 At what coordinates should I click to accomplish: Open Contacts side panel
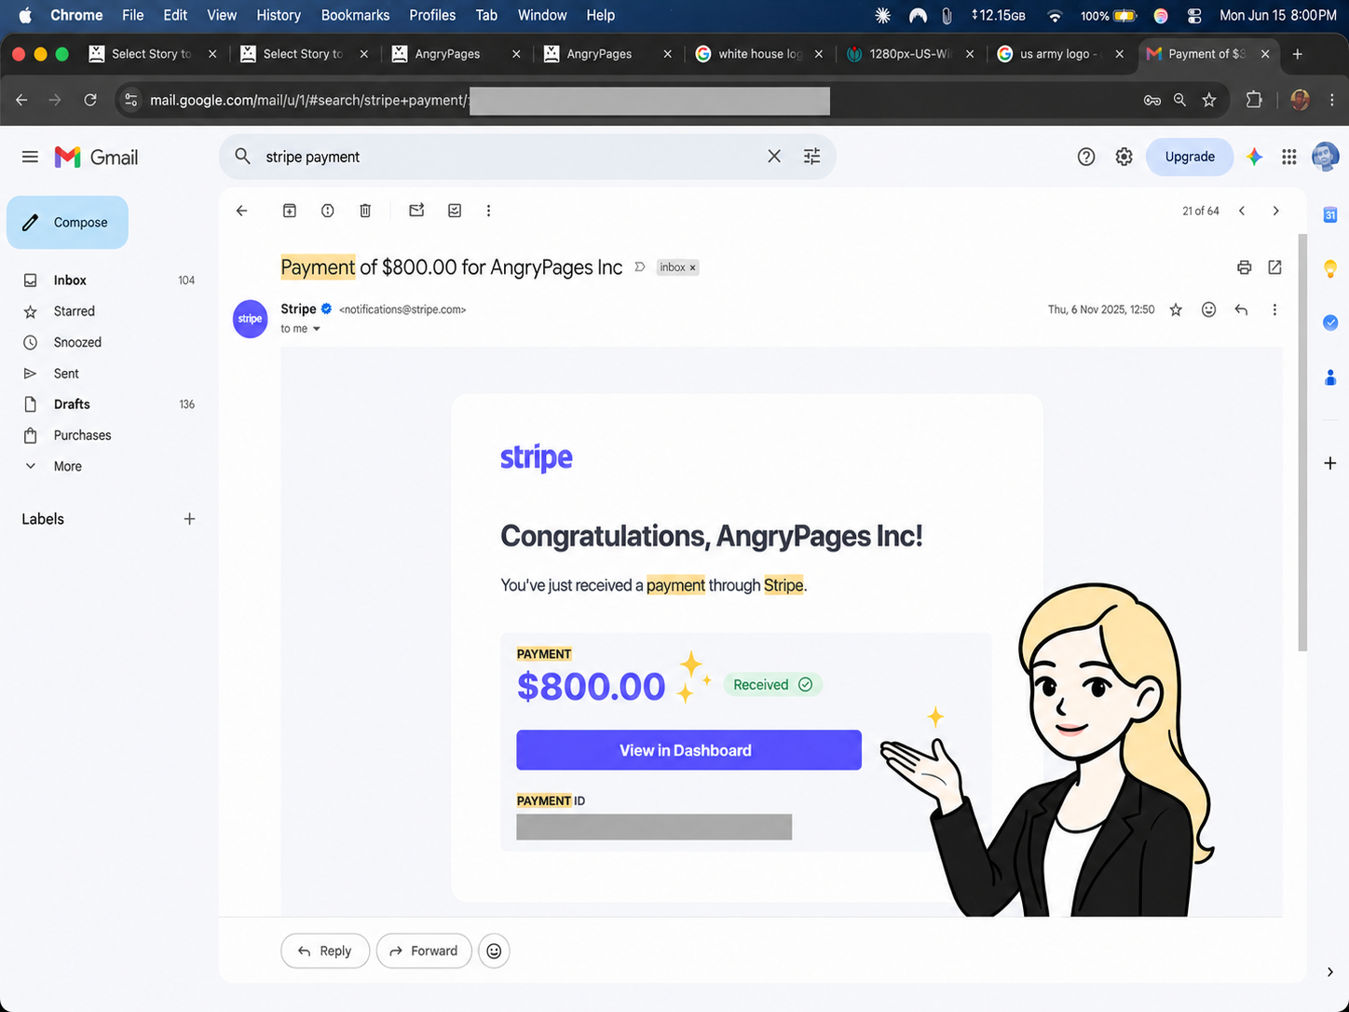1330,377
